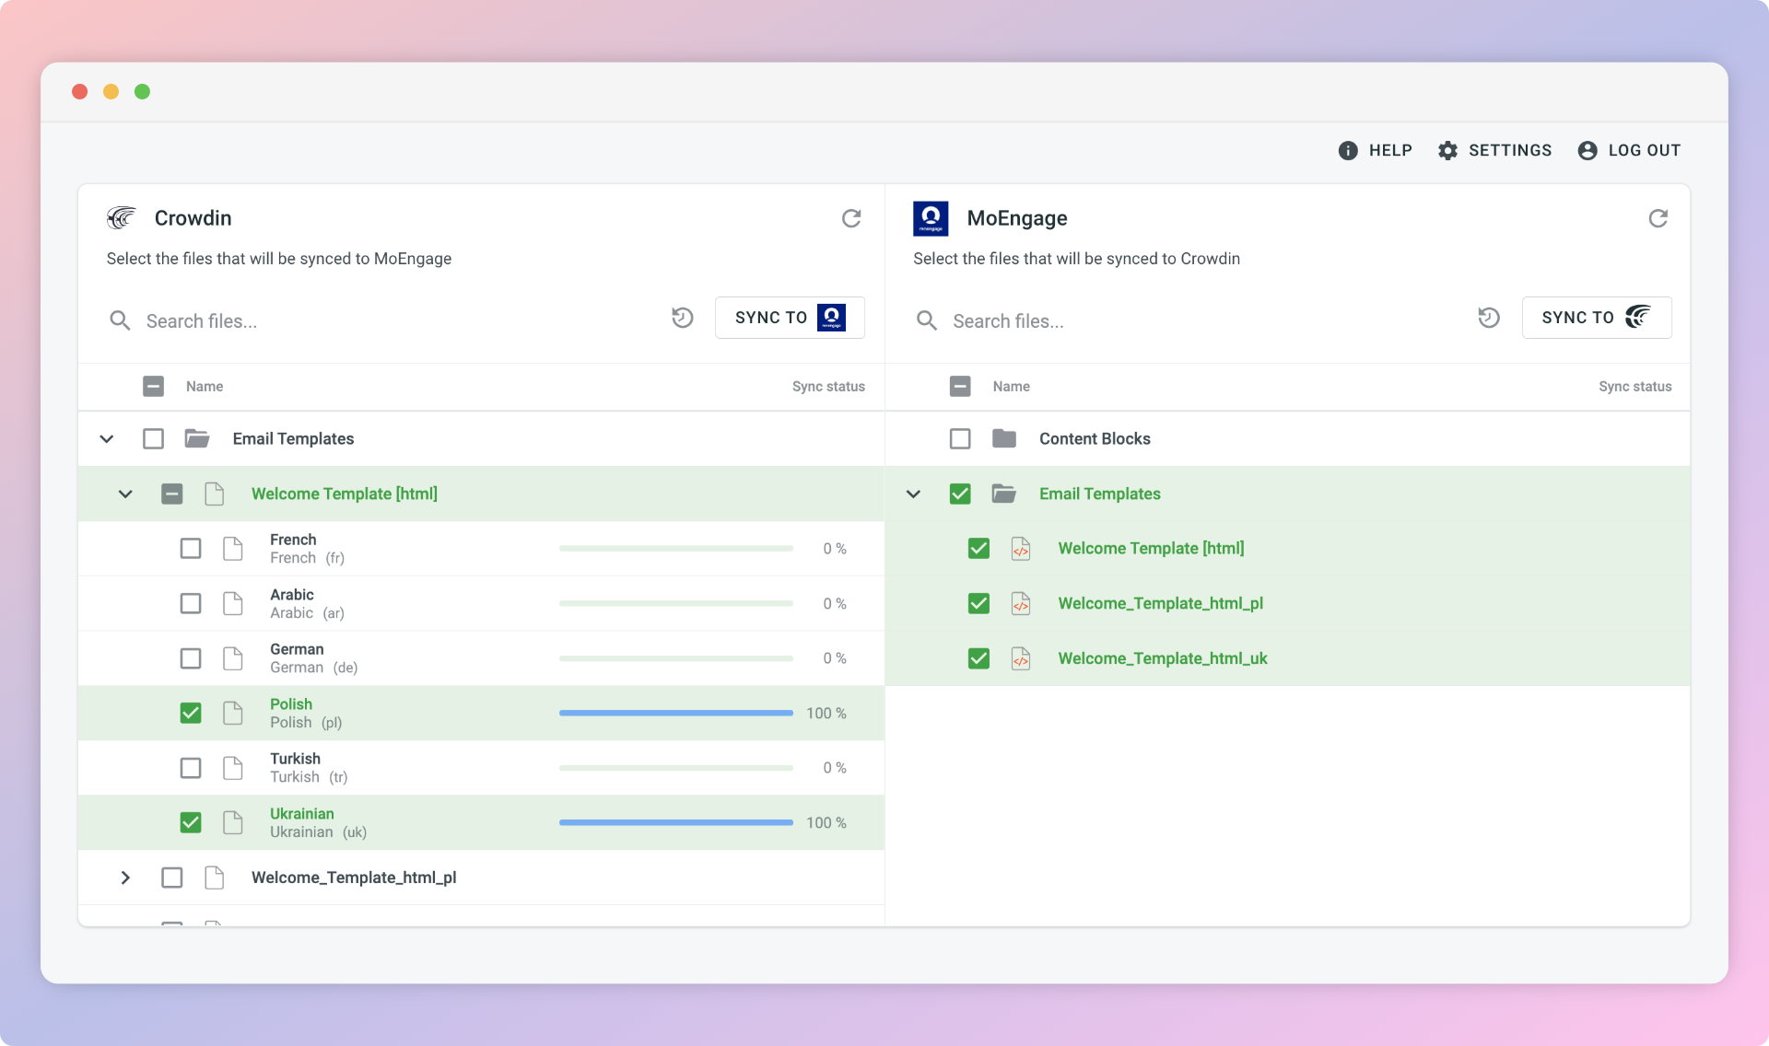Click the Content Blocks folder name
1769x1046 pixels.
coord(1095,438)
